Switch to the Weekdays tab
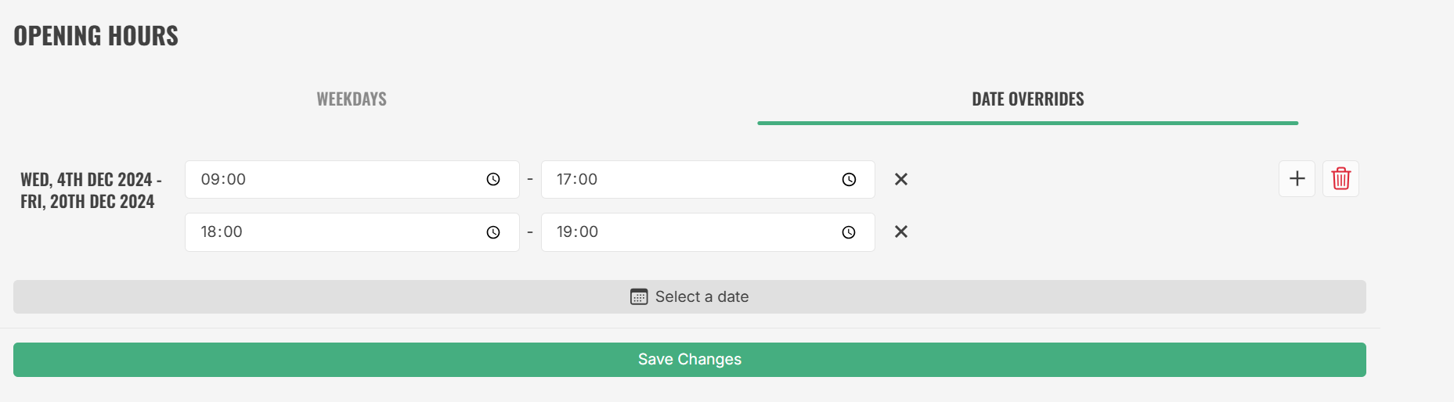The width and height of the screenshot is (1454, 402). tap(352, 99)
